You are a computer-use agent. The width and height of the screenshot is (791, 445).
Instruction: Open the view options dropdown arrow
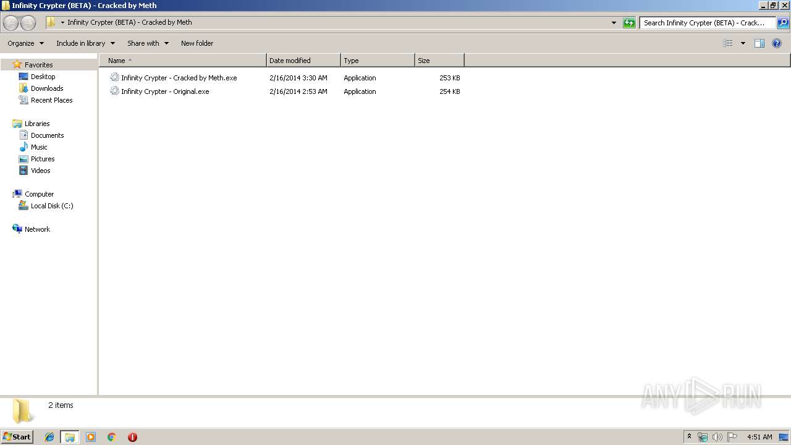click(x=743, y=43)
